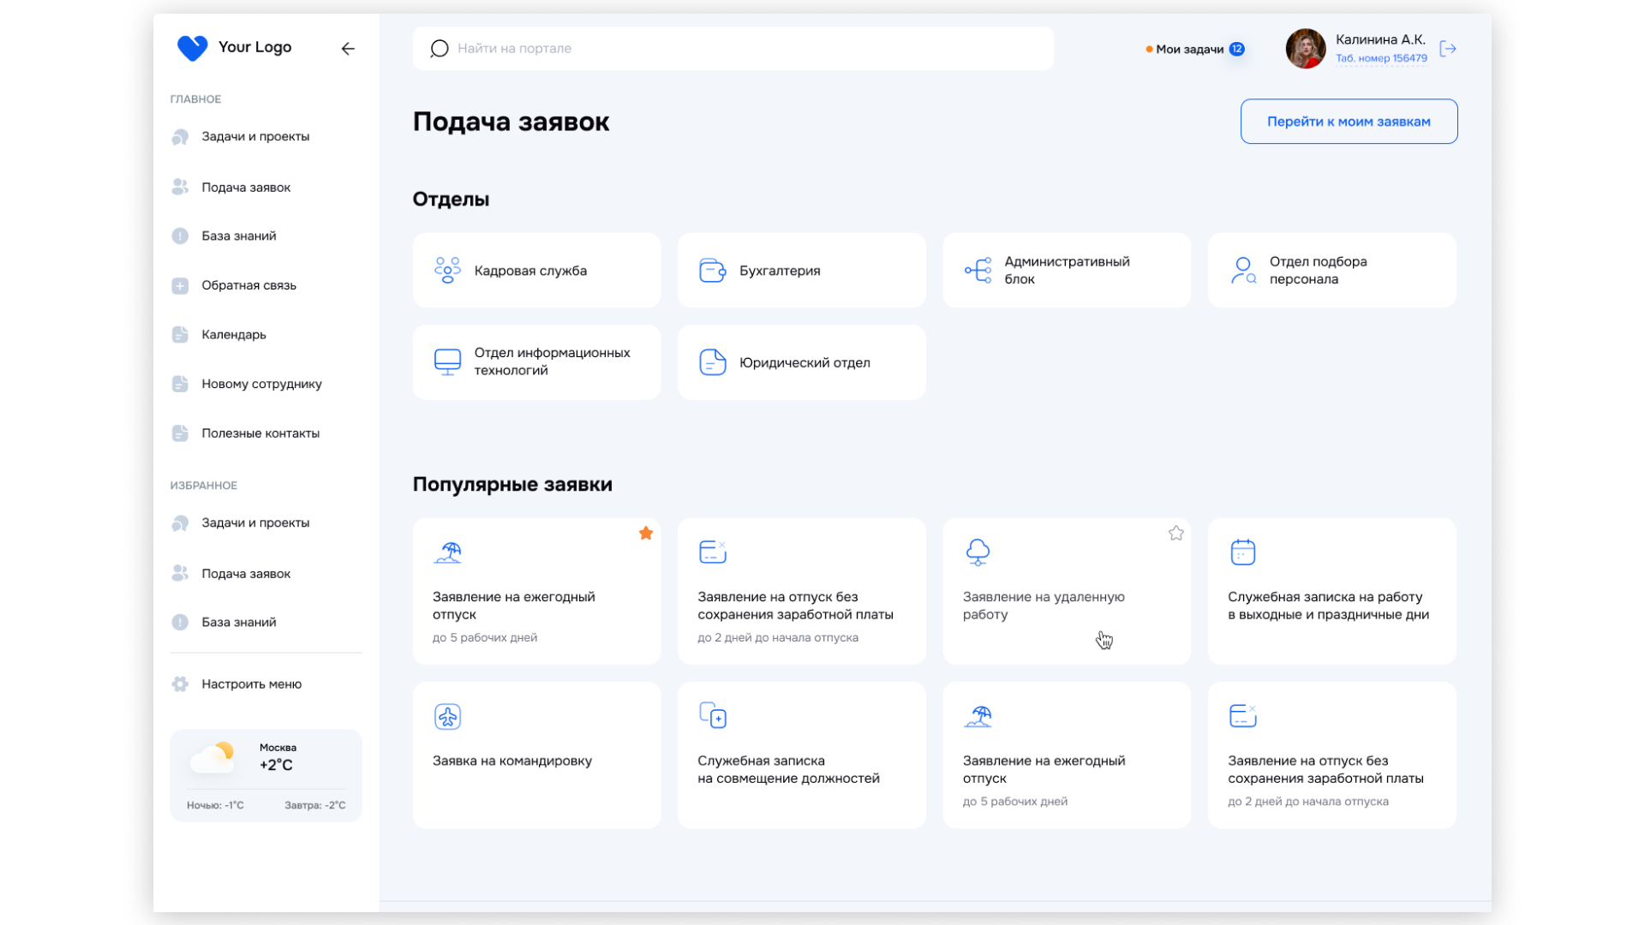Open Полезные контакты menu item

[260, 433]
